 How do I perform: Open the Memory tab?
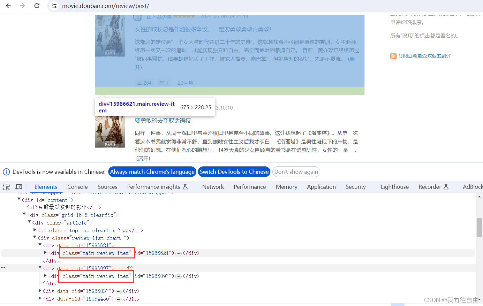coord(287,187)
